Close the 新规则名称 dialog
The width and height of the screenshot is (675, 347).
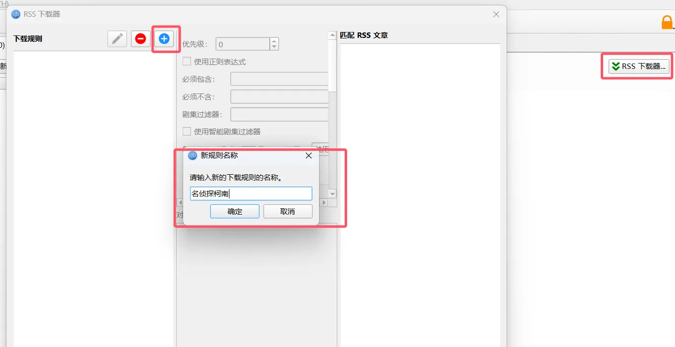[x=309, y=156]
